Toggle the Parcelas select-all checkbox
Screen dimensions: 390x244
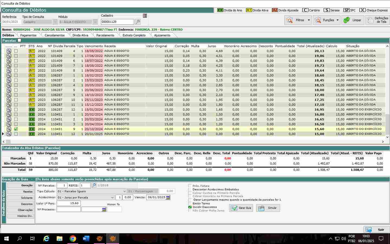coord(19,40)
